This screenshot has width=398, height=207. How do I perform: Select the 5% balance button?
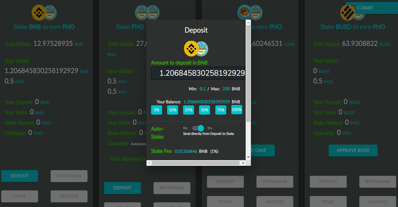(x=157, y=110)
